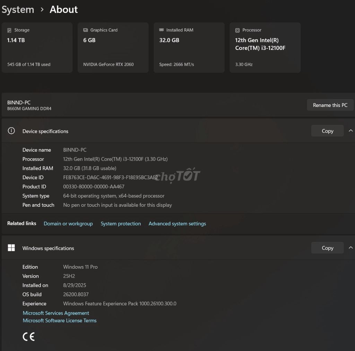Click the Processor chip icon

tap(237, 30)
